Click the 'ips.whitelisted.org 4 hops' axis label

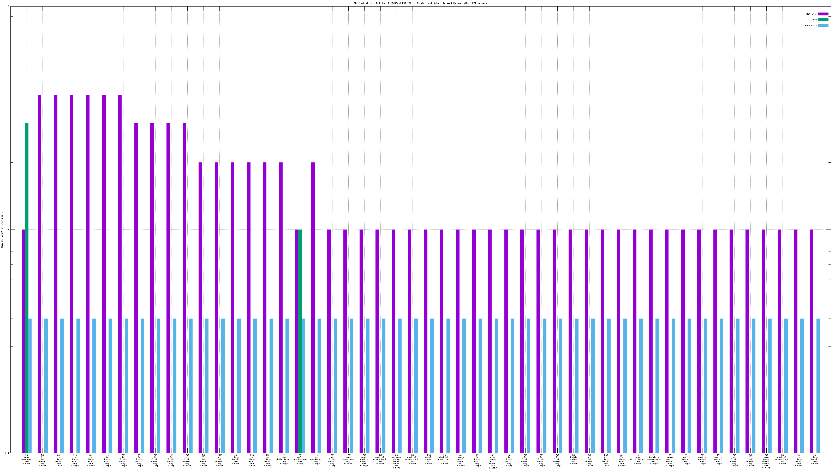284,460
